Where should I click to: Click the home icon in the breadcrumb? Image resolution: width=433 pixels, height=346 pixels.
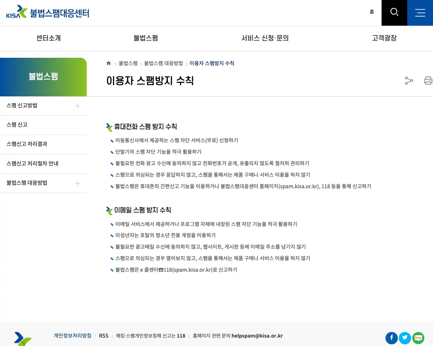[x=109, y=63]
